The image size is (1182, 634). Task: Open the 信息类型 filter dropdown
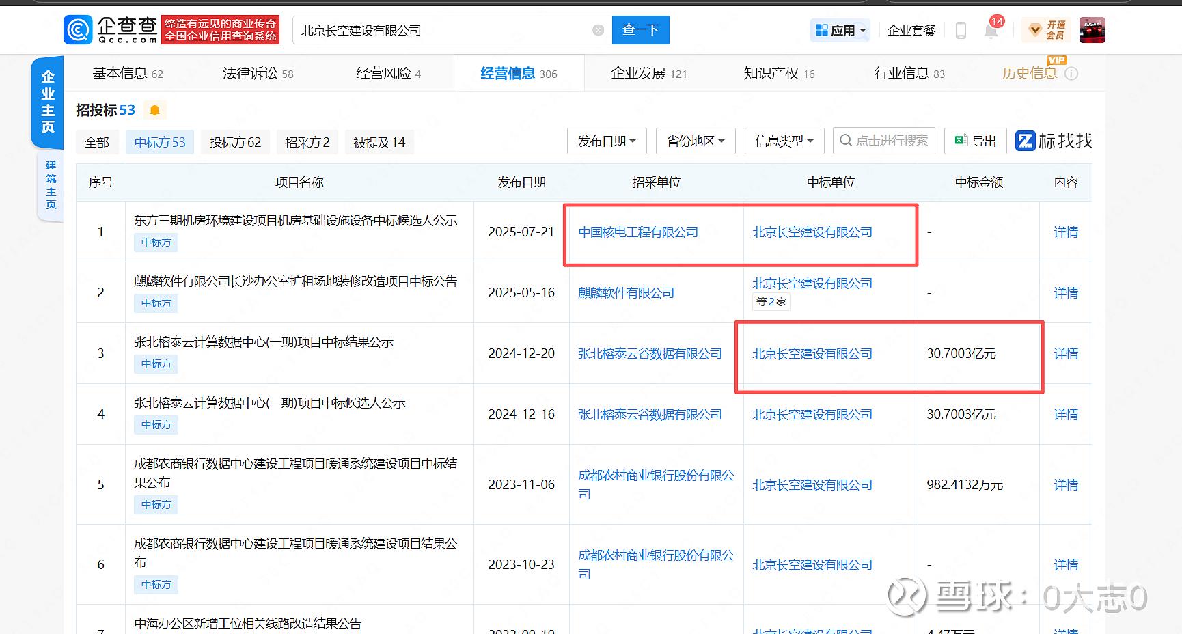[784, 141]
